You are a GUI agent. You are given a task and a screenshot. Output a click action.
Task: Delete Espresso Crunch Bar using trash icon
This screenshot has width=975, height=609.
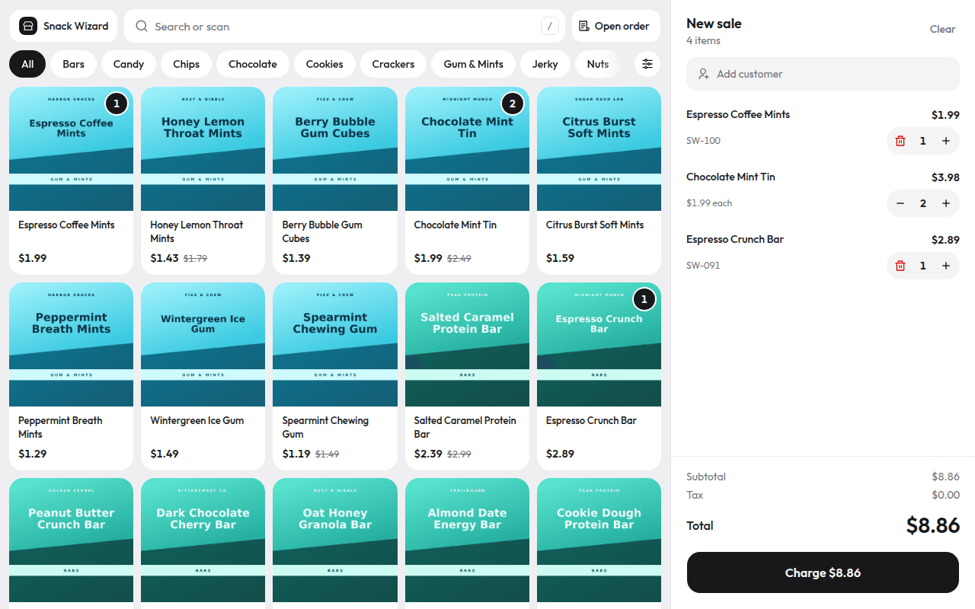[900, 266]
